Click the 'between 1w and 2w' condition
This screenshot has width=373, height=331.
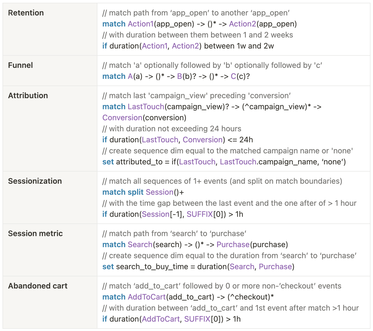[239, 46]
